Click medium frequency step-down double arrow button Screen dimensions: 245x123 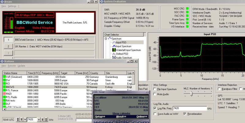coord(21,120)
